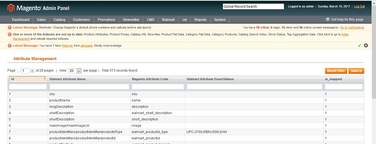Click the alert icon beside the phone numbers reminder
Image resolution: width=376 pixels, height=144 pixels.
10,27
